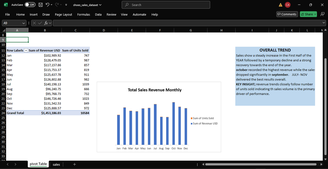
Task: Click the Save disk icon
Action: [x=40, y=5]
